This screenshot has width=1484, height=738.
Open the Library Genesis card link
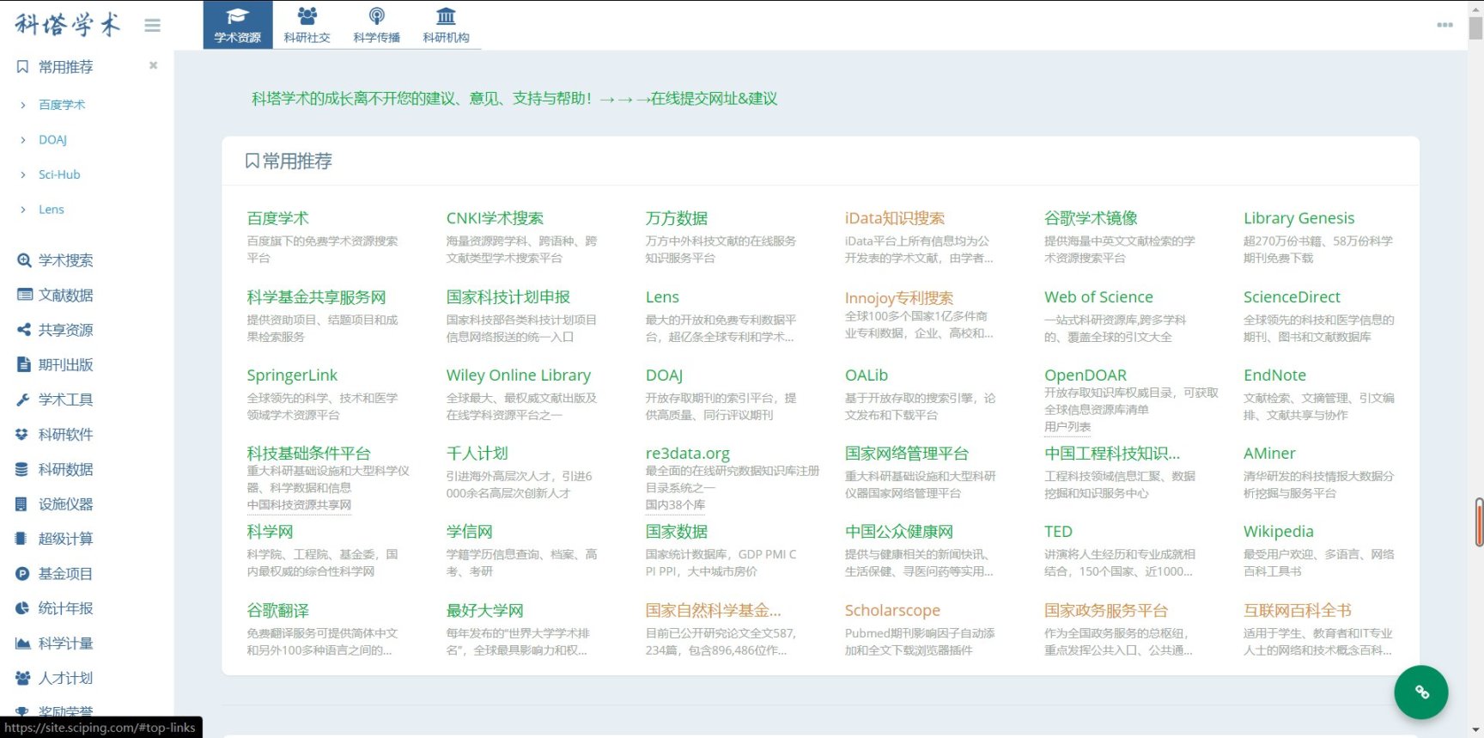1298,218
